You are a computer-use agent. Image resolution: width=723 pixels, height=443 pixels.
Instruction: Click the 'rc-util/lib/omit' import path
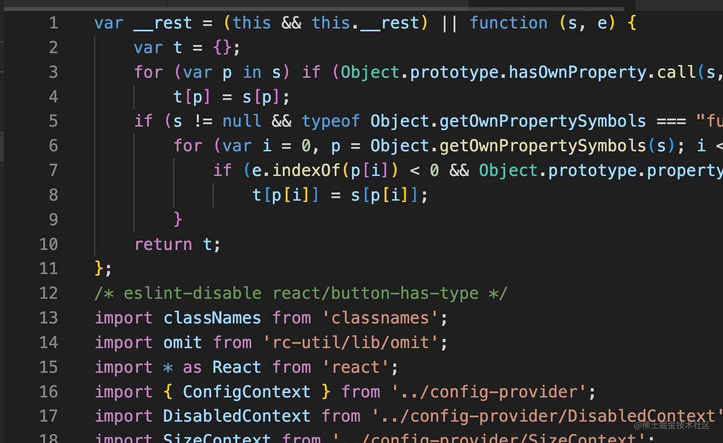pyautogui.click(x=351, y=343)
